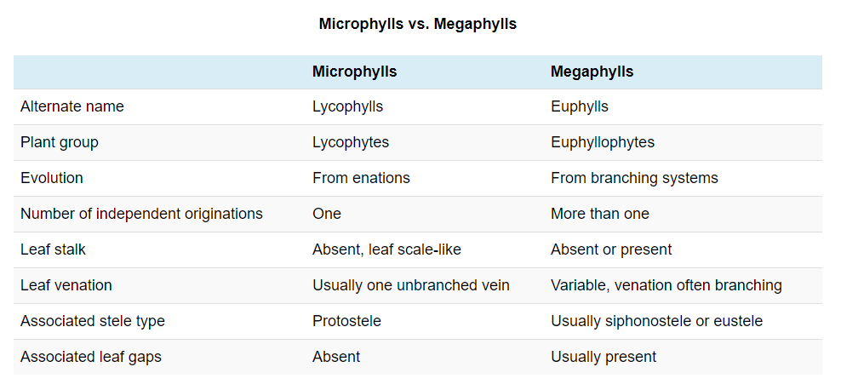
Task: Select the Microphylls column header
Action: (x=354, y=72)
